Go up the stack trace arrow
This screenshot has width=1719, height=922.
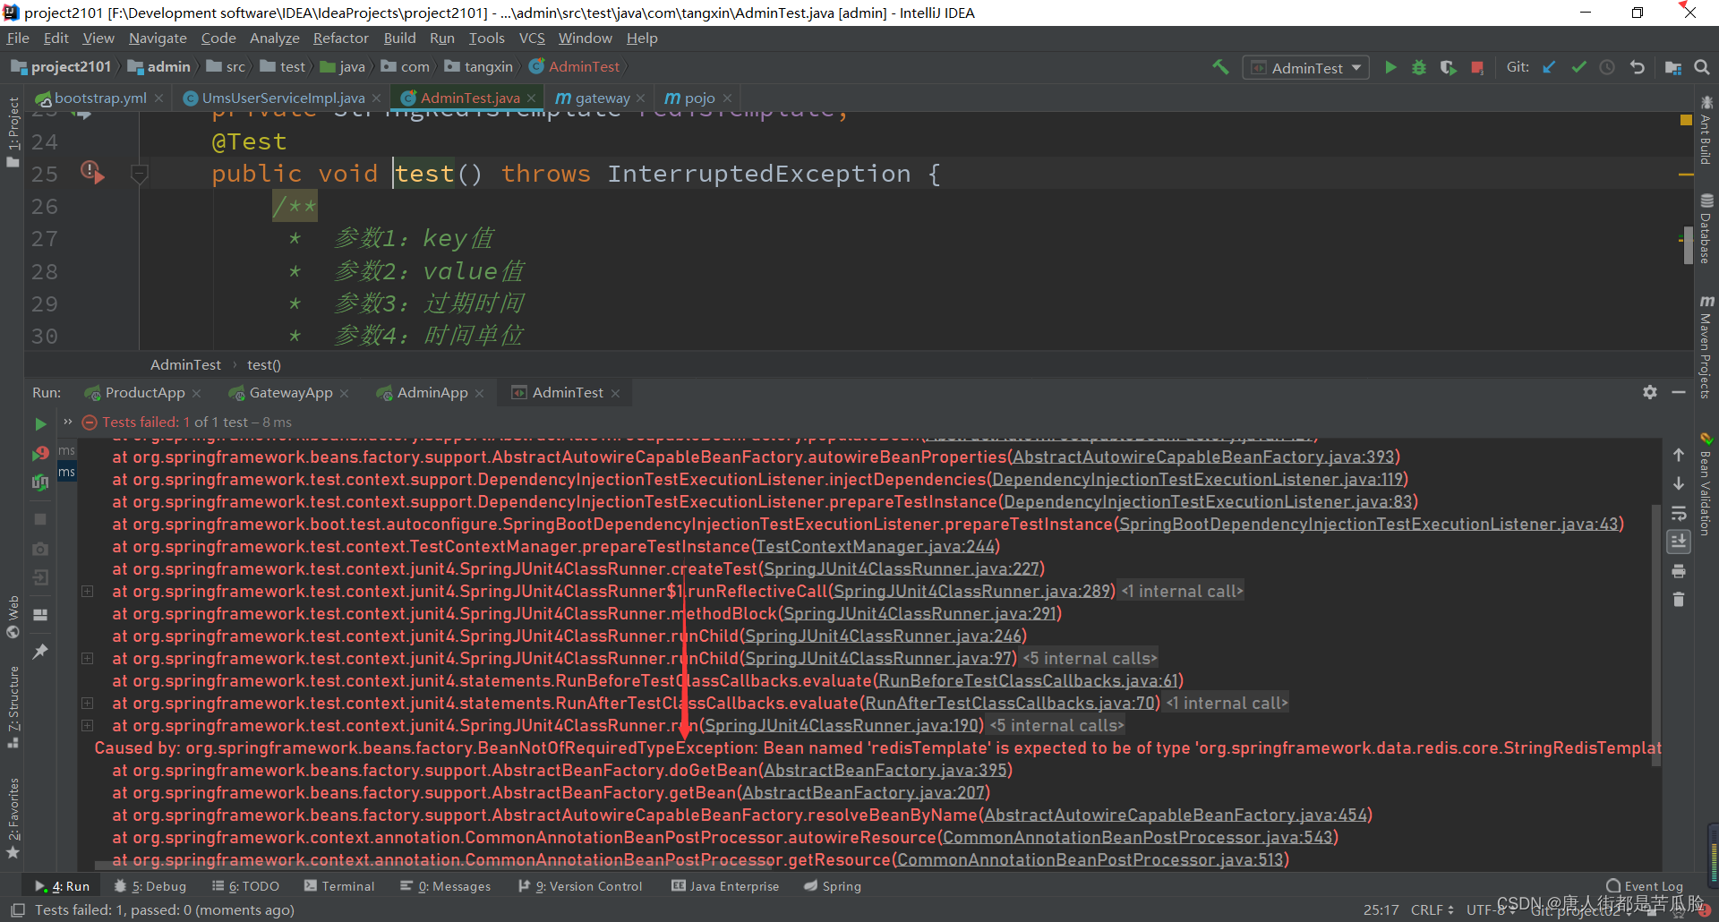[1679, 455]
